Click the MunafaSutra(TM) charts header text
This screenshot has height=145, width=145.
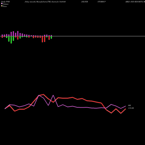[45, 2]
